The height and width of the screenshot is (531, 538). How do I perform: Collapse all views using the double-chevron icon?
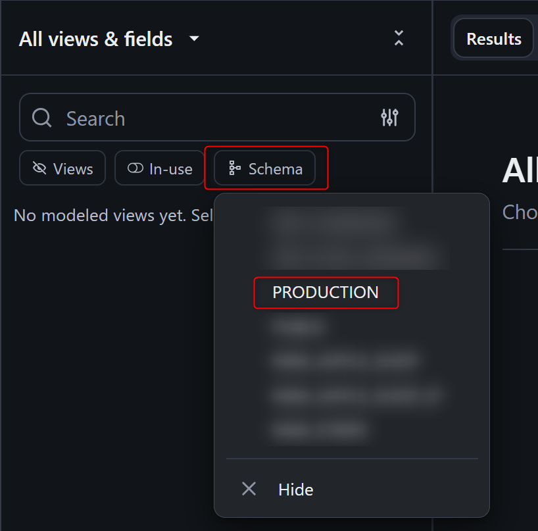[399, 38]
